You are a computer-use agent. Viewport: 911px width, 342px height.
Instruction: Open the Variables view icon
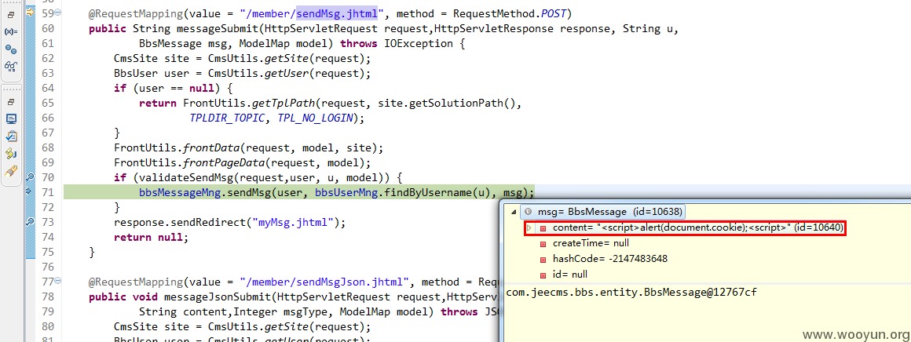point(10,32)
